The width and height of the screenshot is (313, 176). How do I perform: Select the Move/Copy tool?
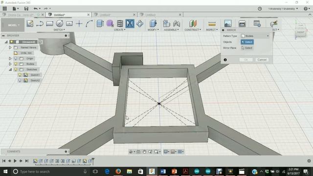point(140,23)
